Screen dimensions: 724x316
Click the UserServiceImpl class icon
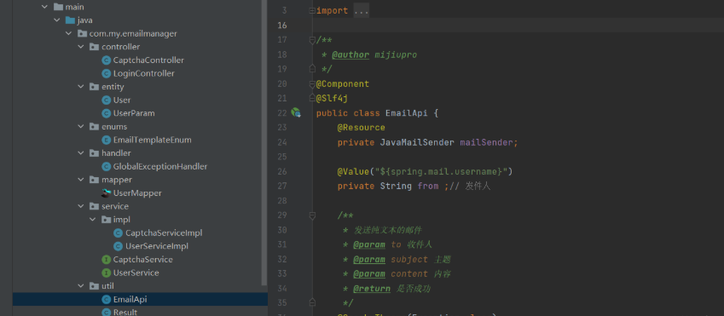click(119, 246)
